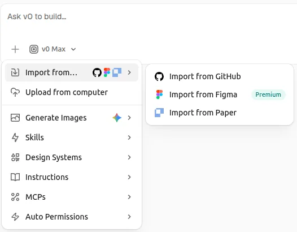The height and width of the screenshot is (232, 297).
Task: Click the import tray icon beside Import from…
Action: point(15,72)
